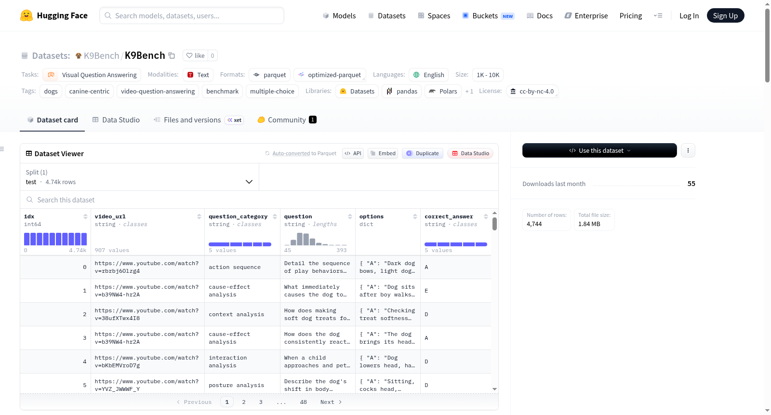
Task: Click the like heart button
Action: pyautogui.click(x=195, y=55)
